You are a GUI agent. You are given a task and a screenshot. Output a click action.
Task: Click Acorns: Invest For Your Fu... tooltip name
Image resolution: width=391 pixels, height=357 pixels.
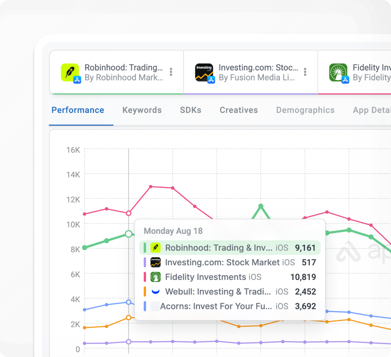click(216, 306)
